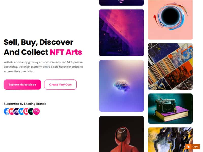Image resolution: width=203 pixels, height=152 pixels.
Task: Open the pink 20+ brands badge
Action: (36, 111)
